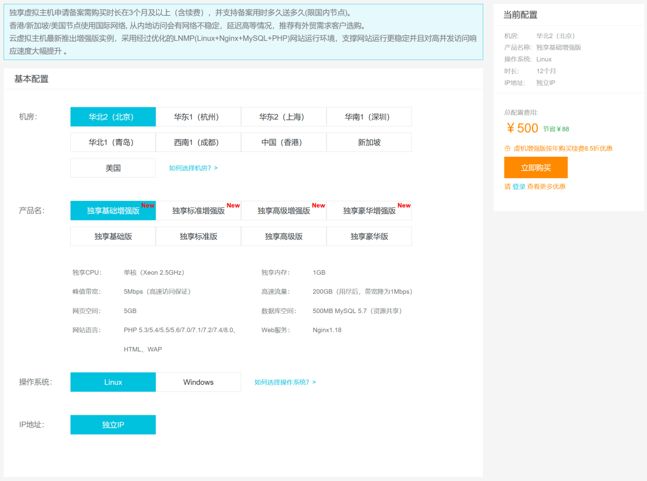Switch product to 独享豪华增强版
647x481 pixels.
coord(368,210)
